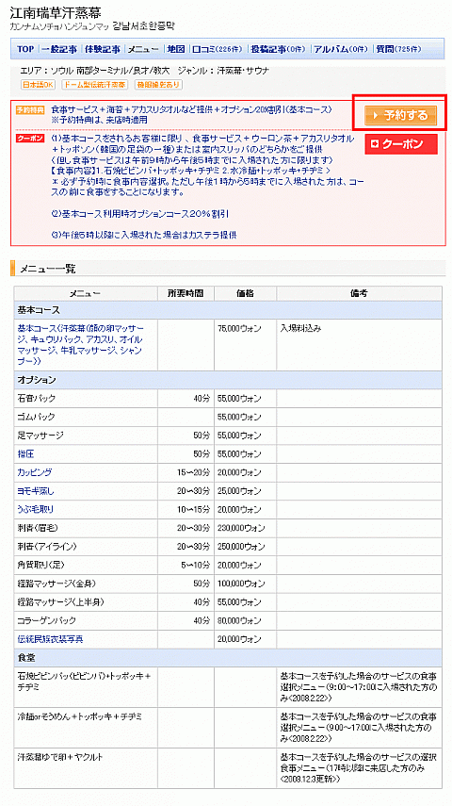452x806 pixels.
Task: Open the 口コミ reviews tab
Action: (x=217, y=49)
